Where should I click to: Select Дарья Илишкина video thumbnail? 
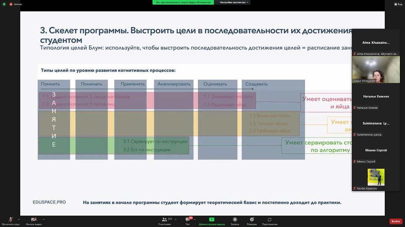coord(376,69)
